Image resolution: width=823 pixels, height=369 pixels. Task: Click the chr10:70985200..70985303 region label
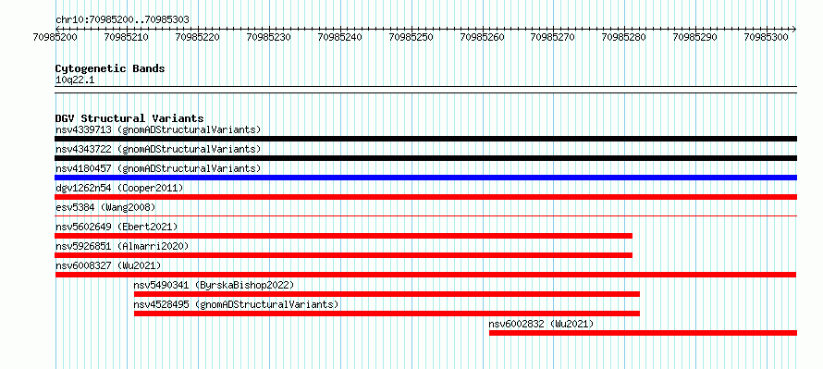122,20
